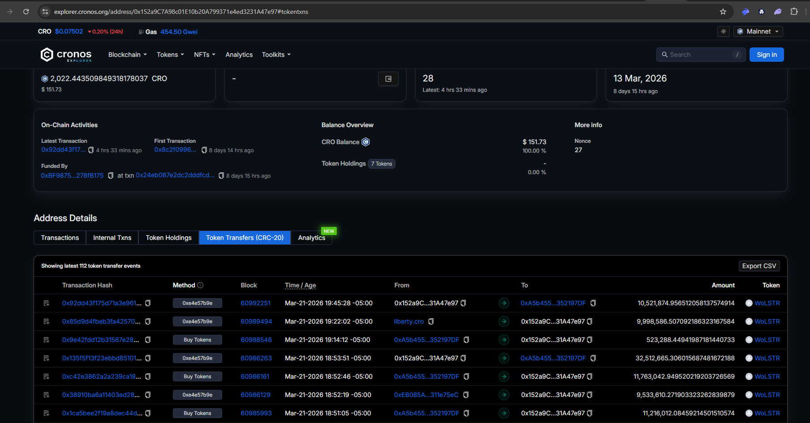Screen dimensions: 810x423
Task: Bookmark this page with the star icon
Action: click(723, 12)
